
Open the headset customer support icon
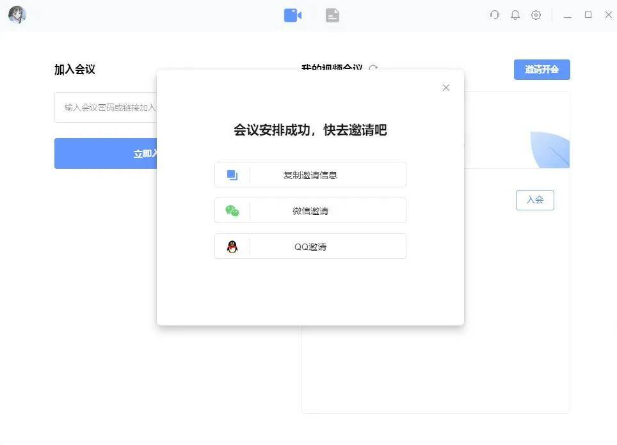point(494,15)
